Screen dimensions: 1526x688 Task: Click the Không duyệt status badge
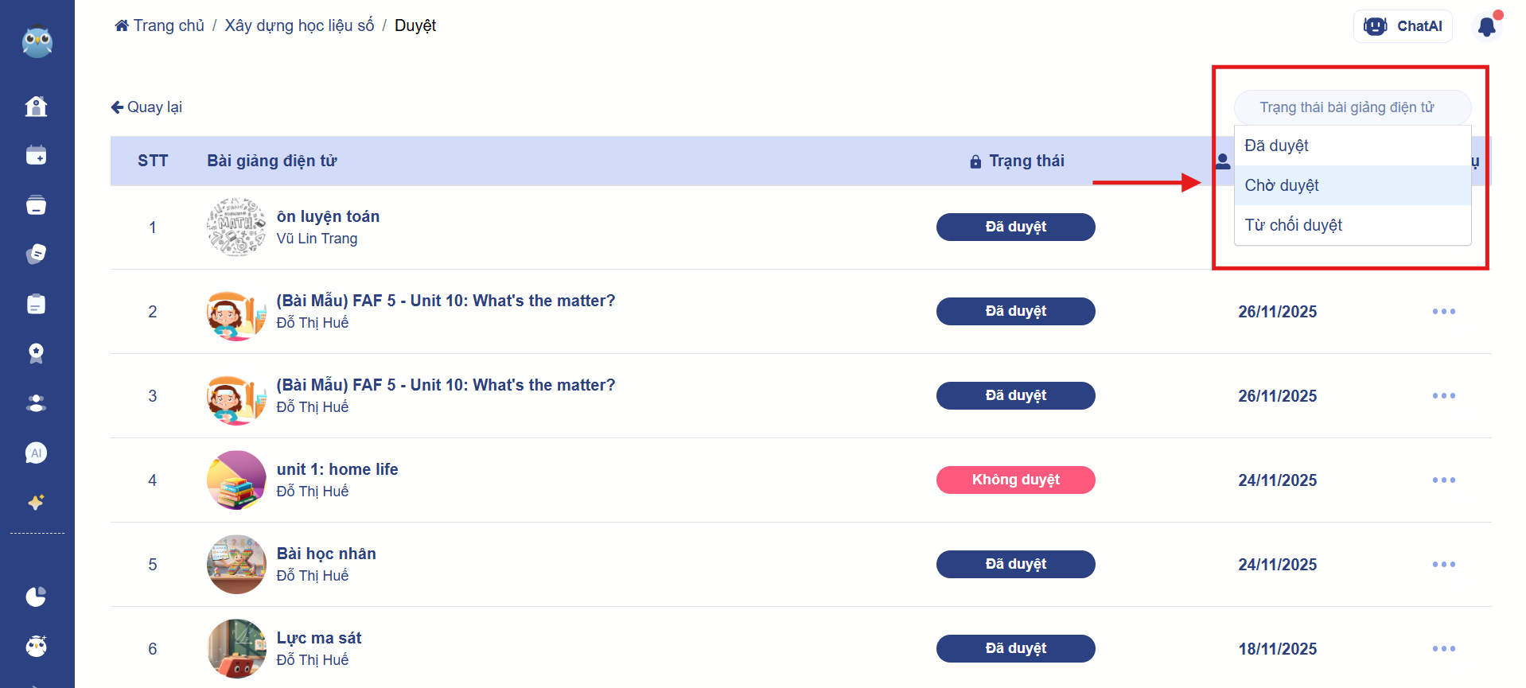[x=1015, y=480]
